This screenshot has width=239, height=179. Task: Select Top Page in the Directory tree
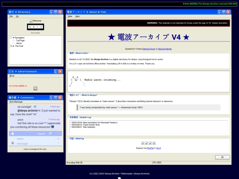click(x=20, y=40)
